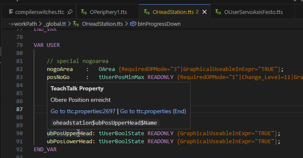The height and width of the screenshot is (158, 303).
Task: Click the text-file icon on compilerswitches.ttc tab
Action: pos(11,12)
